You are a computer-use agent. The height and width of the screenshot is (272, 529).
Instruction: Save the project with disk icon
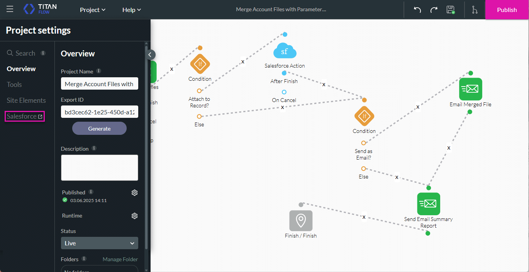[450, 10]
